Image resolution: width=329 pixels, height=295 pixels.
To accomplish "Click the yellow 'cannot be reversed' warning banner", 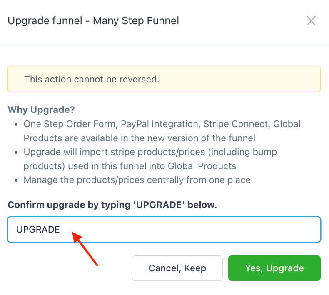I will pos(164,79).
